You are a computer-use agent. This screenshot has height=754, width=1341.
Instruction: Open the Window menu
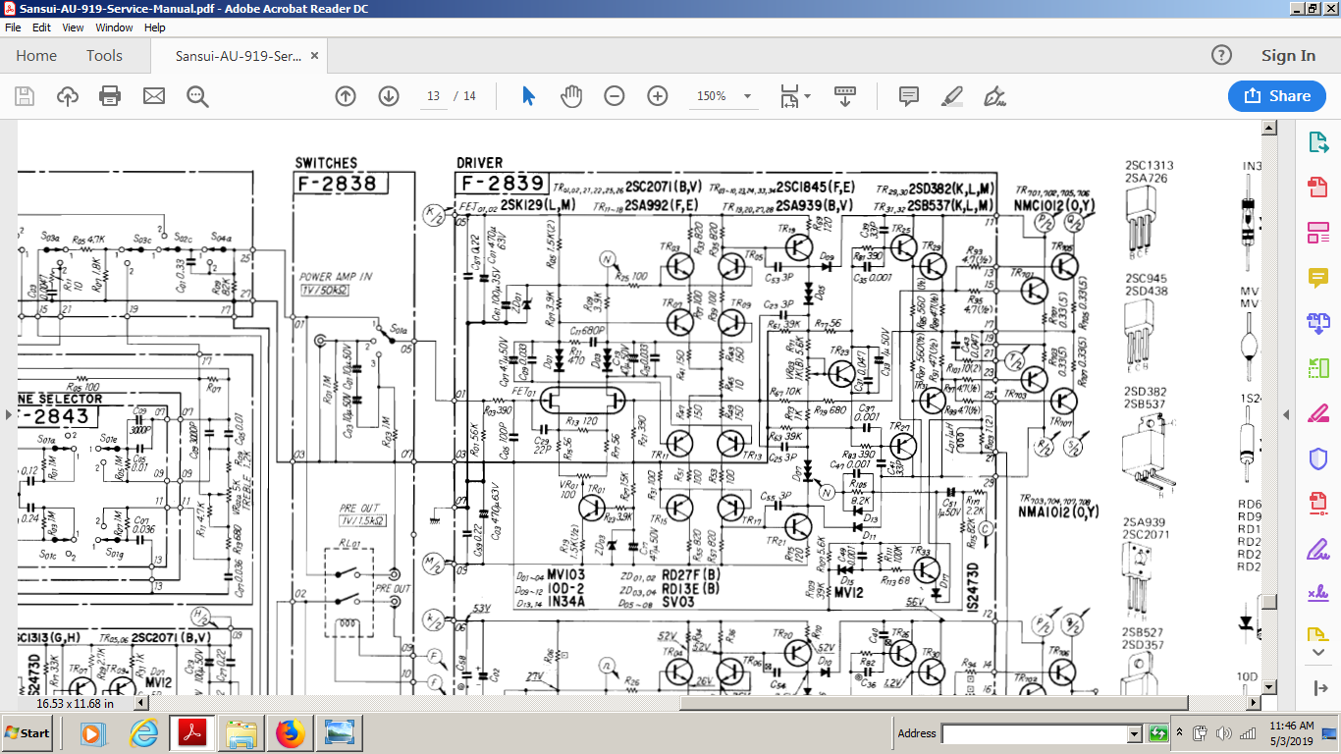point(115,27)
